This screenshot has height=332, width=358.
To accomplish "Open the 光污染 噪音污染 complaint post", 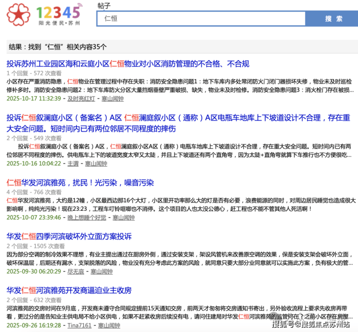I will pyautogui.click(x=80, y=183).
